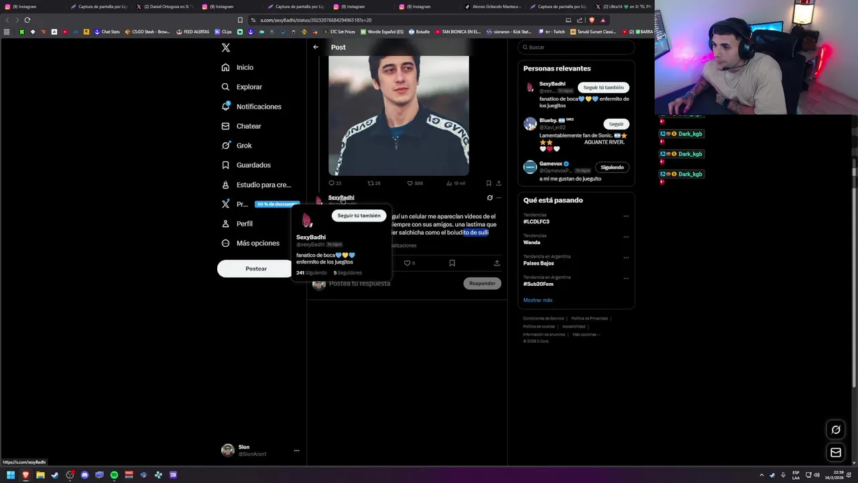Open Condiciones de Servicio link
Screen dimensions: 858x483
coord(544,318)
